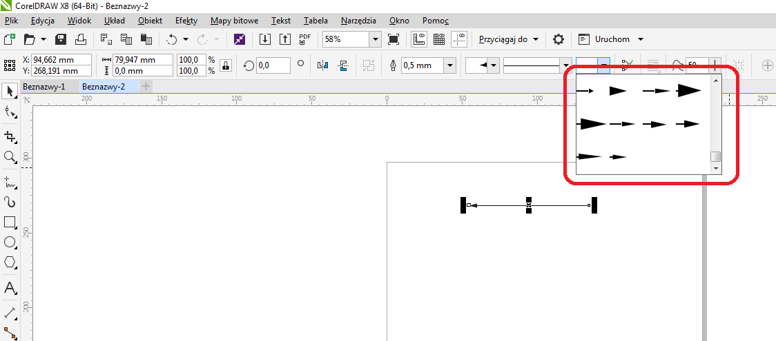Click the rotation angle input field
Screen dimensions: 776x341
pos(272,65)
